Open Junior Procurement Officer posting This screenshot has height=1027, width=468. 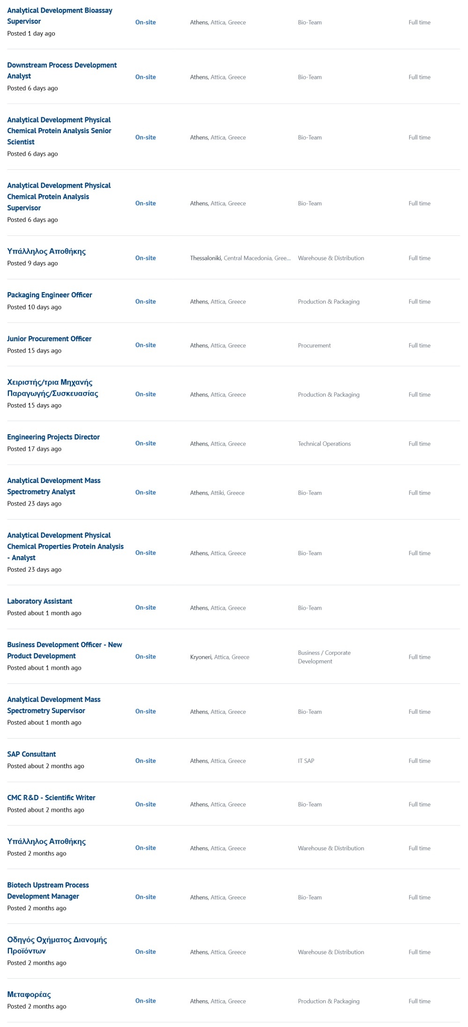[x=49, y=339]
